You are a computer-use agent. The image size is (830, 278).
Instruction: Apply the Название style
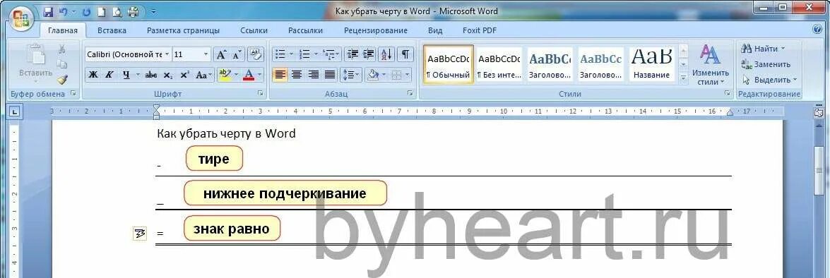pos(651,64)
